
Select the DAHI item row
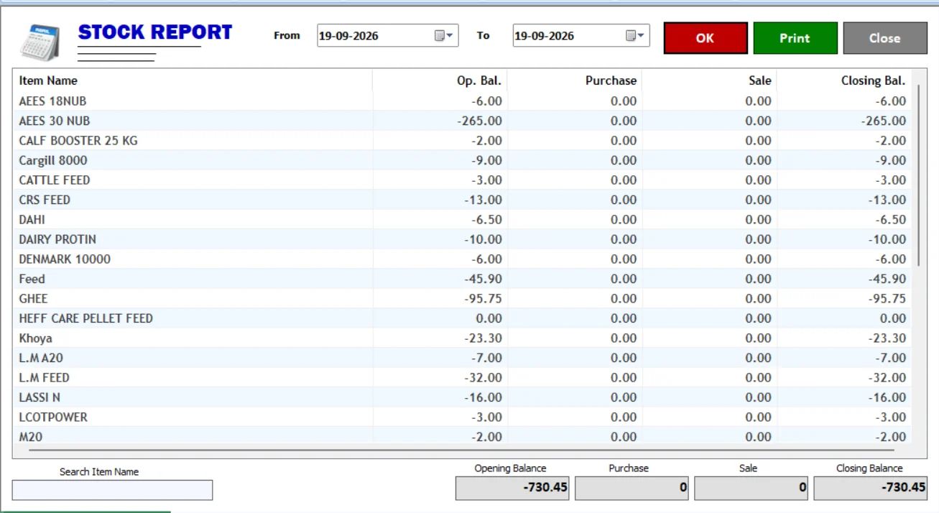coord(462,220)
